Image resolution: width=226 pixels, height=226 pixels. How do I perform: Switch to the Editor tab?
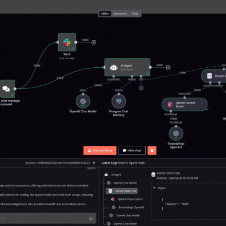105,14
